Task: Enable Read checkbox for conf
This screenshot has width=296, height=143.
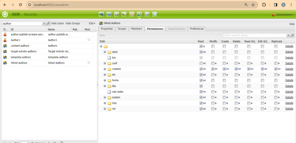Action: pos(201,63)
